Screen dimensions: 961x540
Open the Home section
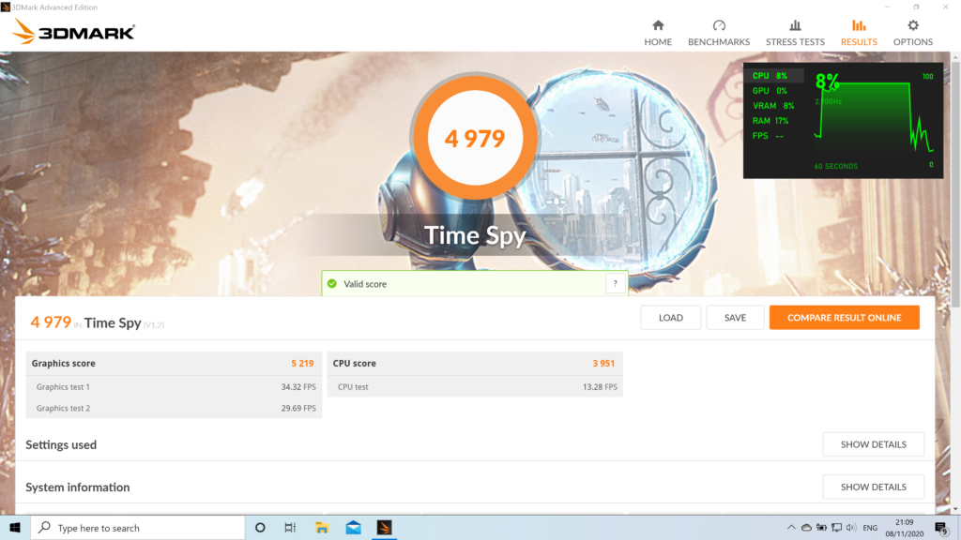point(658,33)
